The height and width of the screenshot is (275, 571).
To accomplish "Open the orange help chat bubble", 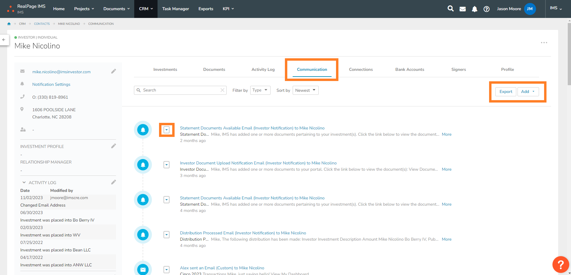I will (561, 265).
